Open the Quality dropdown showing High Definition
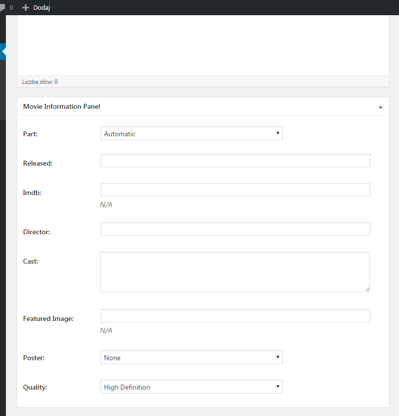Screen dimensions: 399x416 [x=191, y=387]
